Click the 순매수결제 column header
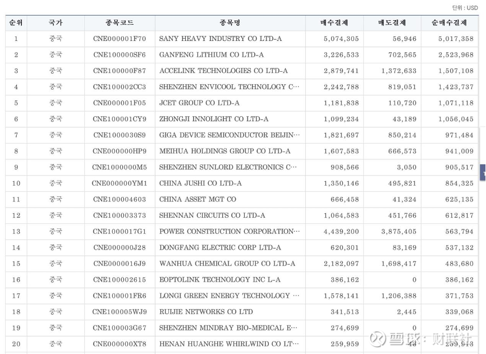 point(450,22)
